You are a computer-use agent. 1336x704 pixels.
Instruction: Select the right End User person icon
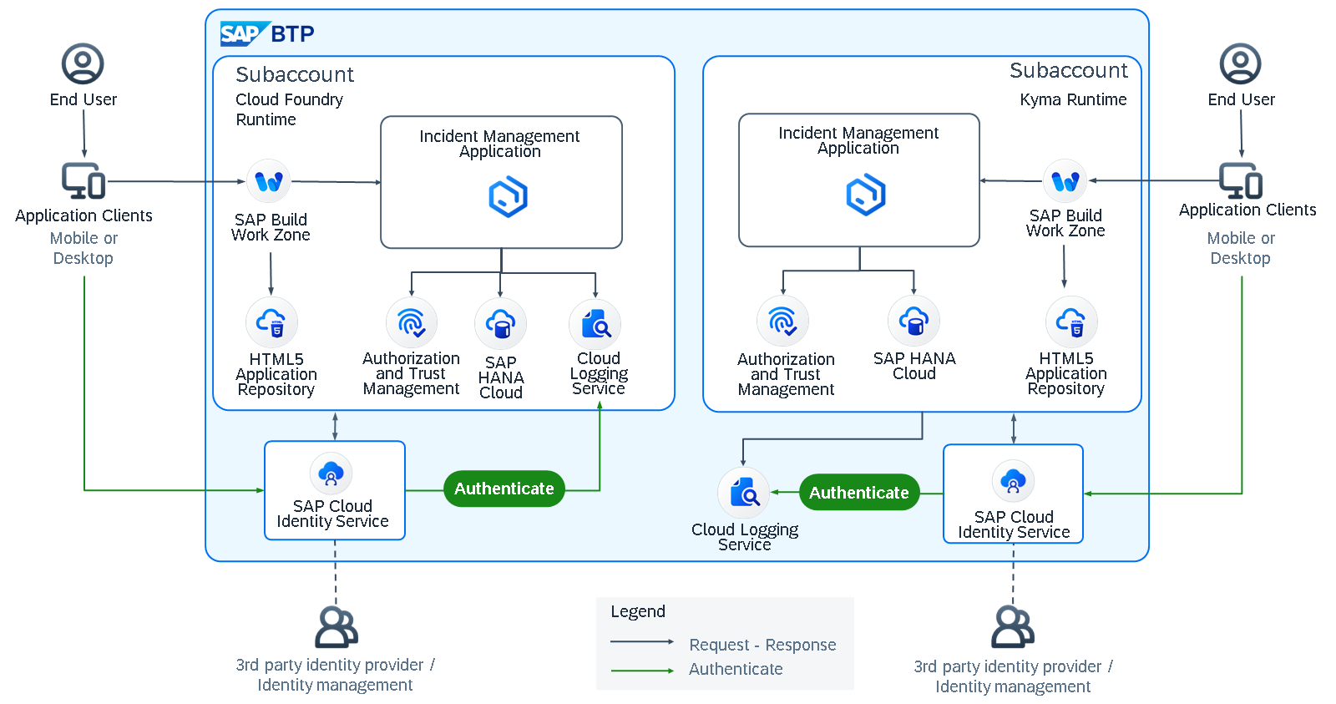click(1241, 64)
